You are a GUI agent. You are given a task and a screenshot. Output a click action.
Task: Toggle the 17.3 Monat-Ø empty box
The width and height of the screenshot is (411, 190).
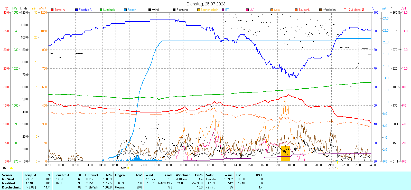coord(345,10)
